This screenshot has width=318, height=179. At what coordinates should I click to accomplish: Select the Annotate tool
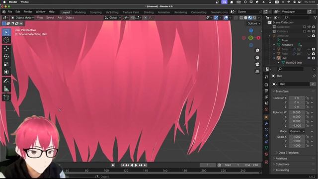[6, 81]
